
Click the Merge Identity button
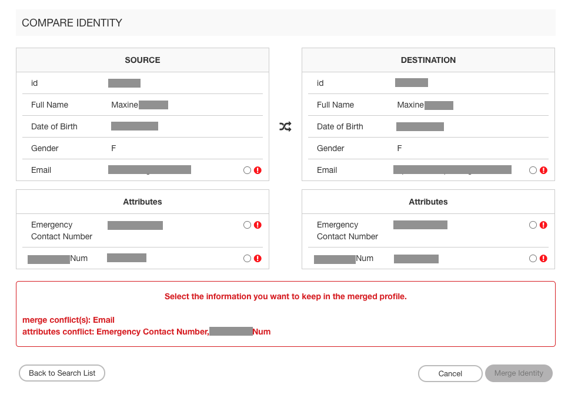pyautogui.click(x=519, y=374)
